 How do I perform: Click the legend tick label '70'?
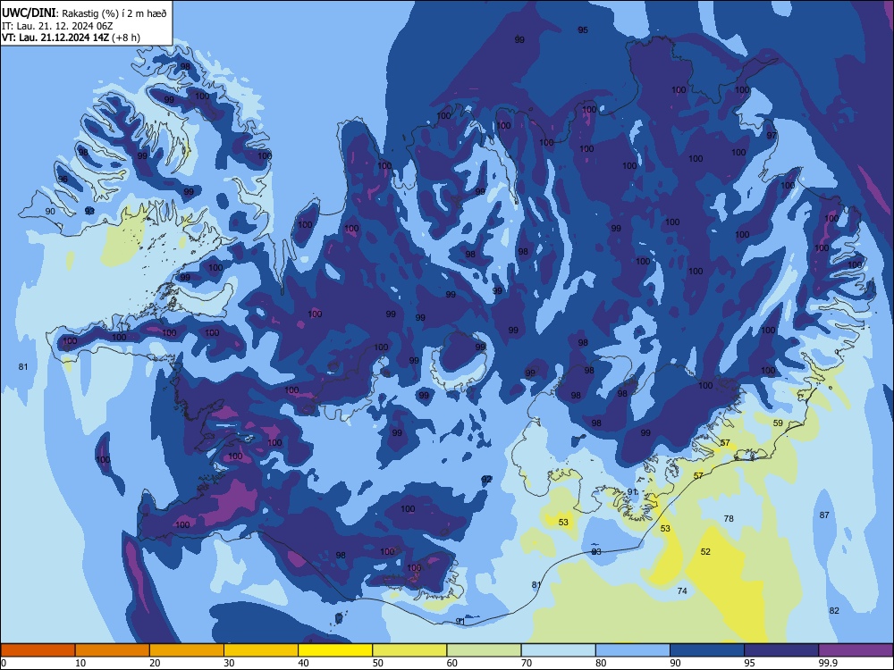point(527,663)
